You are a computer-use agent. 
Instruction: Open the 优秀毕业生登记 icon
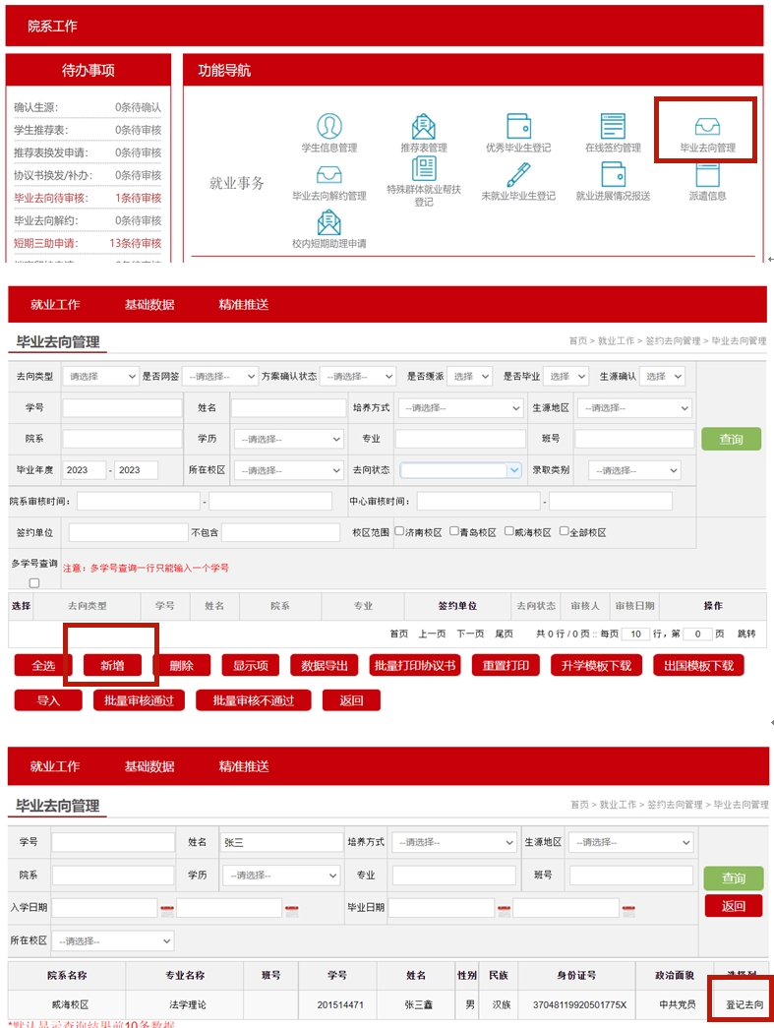click(517, 125)
